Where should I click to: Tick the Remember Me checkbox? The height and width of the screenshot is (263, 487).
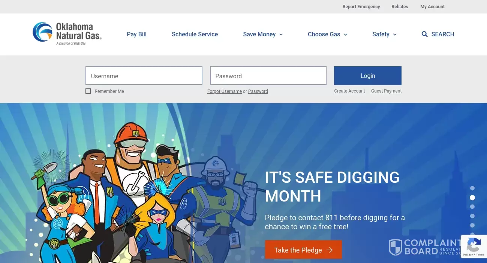point(88,91)
